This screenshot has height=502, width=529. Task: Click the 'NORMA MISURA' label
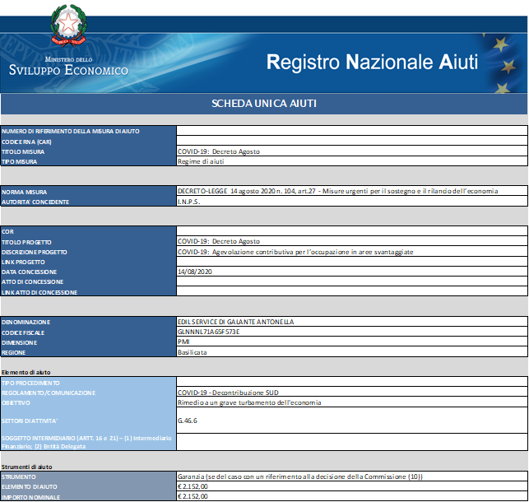point(25,192)
